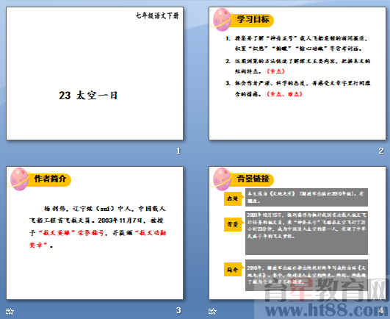The width and height of the screenshot is (390, 319).
Task: Select slide 4 thumbnail 背景链接
Action: (x=297, y=233)
